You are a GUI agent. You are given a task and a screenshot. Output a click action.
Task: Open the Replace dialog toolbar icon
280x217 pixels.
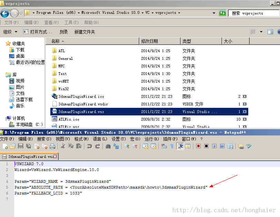pyautogui.click(x=116, y=146)
